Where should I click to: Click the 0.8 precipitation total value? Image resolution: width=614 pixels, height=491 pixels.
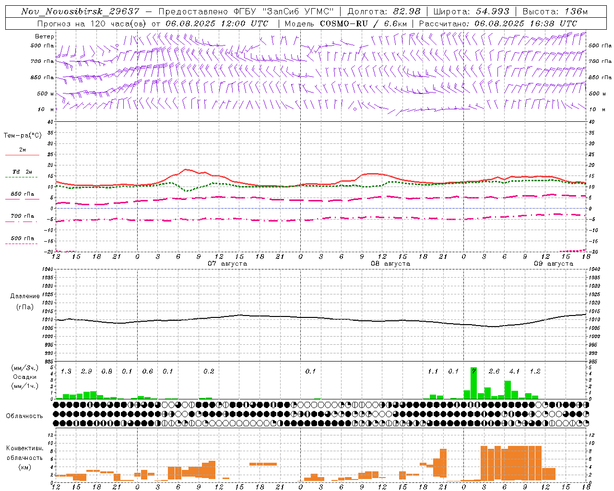107,372
